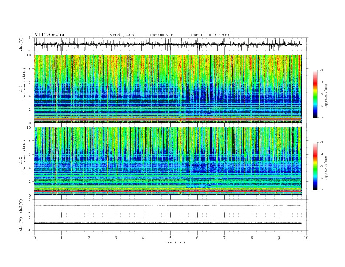This screenshot has width=345, height=267.
Task: Click time axis tick label "9"
Action: point(279,238)
